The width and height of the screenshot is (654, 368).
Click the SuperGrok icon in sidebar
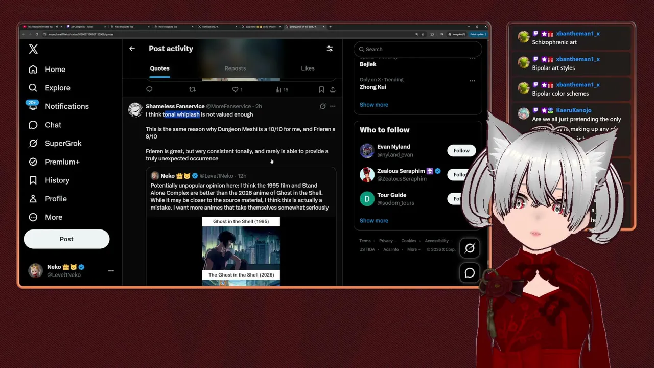click(33, 143)
